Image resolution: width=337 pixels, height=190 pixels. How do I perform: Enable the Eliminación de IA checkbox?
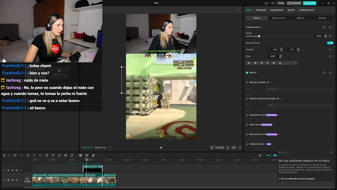point(247,134)
